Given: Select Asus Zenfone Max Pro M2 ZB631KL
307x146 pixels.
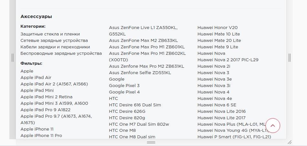Looking at the screenshot, I should pyautogui.click(x=147, y=66).
